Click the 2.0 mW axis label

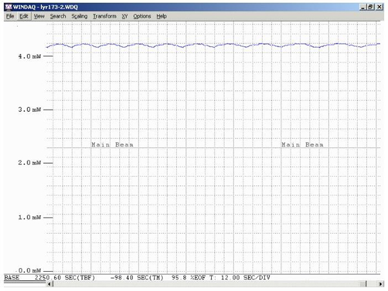coord(30,163)
